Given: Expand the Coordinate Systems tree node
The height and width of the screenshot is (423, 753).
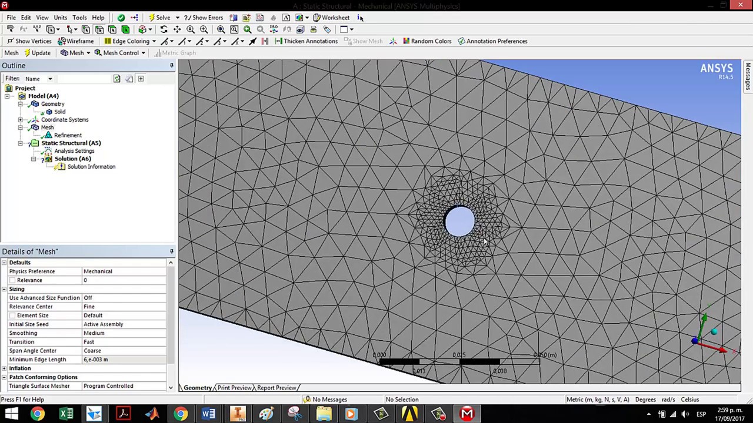Looking at the screenshot, I should click(20, 120).
